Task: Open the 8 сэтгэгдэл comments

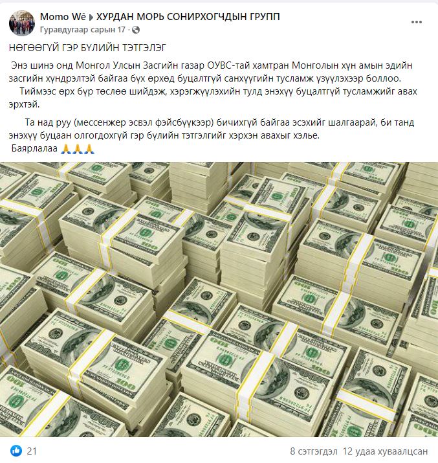Action: pyautogui.click(x=314, y=451)
